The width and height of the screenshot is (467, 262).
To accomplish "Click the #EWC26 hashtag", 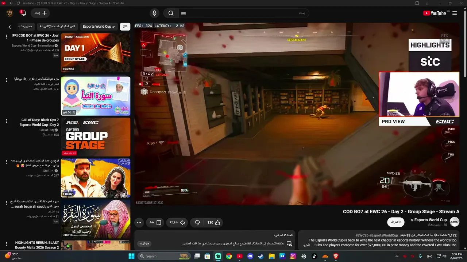I will pos(362,235).
